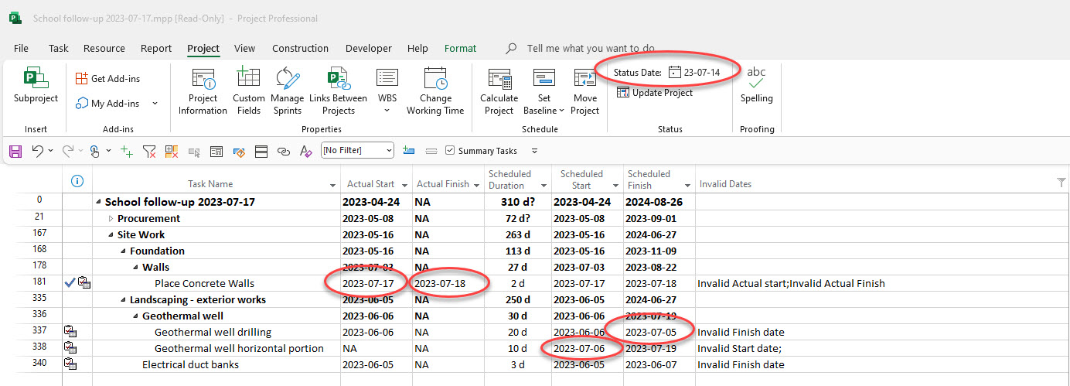Insert a Subproject

[36, 85]
